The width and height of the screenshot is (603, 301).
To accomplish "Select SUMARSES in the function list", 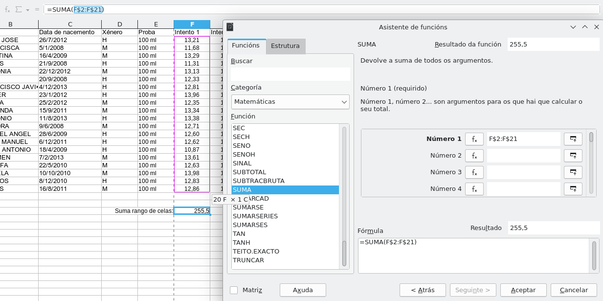I will click(x=285, y=225).
